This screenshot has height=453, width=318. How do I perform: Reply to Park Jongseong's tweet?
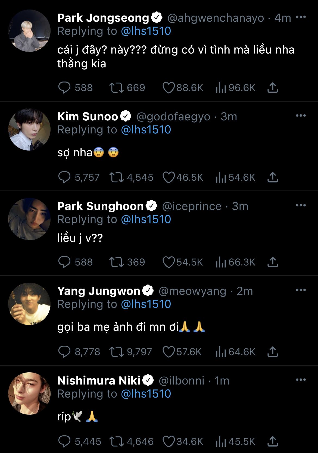[64, 88]
